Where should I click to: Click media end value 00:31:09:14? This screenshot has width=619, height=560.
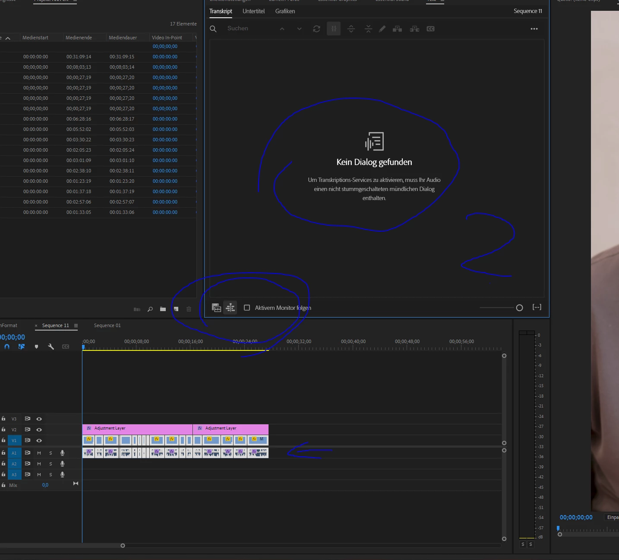click(79, 57)
